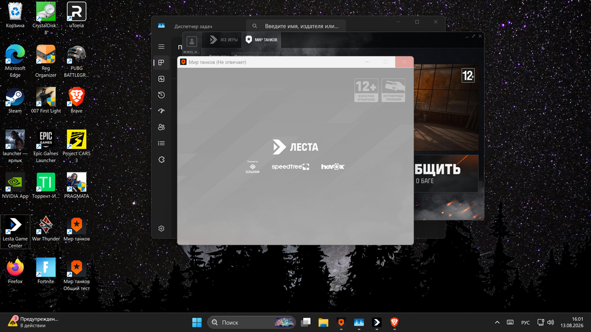Open the Предупреждение warning widget
The image size is (591, 332).
click(x=34, y=322)
